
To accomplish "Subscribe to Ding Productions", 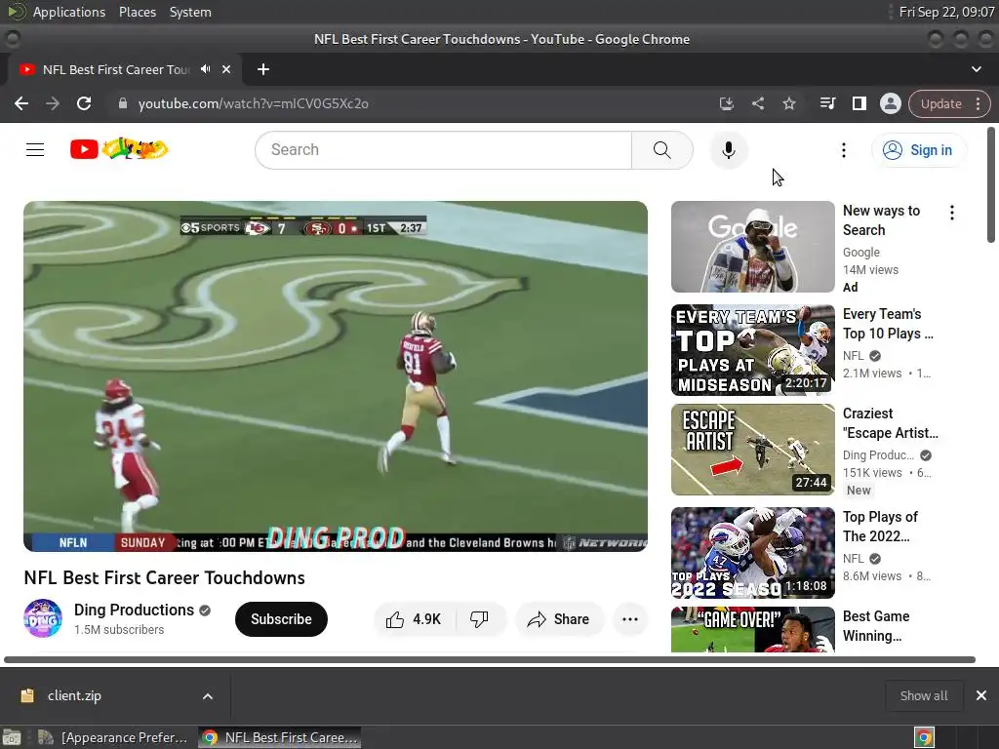I will coord(281,619).
